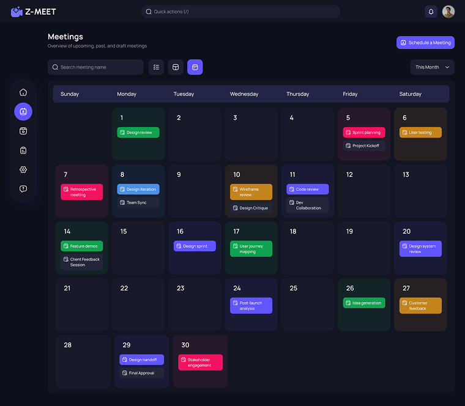The height and width of the screenshot is (406, 465).
Task: Open the Notes clipboard sidebar icon
Action: 23,150
